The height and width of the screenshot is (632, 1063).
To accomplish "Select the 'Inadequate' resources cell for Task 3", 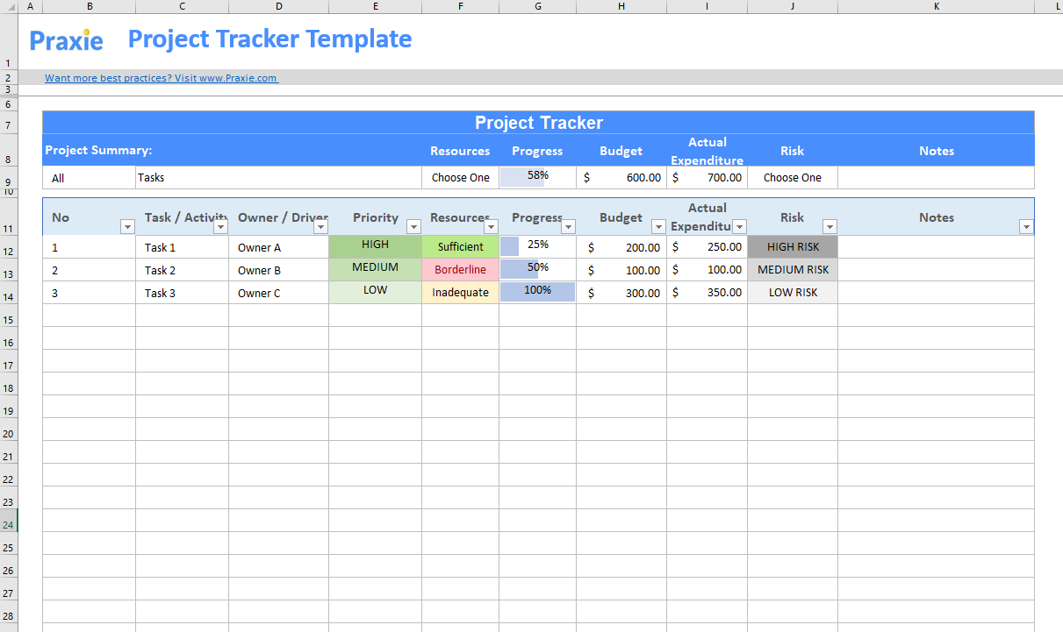I will click(x=460, y=293).
